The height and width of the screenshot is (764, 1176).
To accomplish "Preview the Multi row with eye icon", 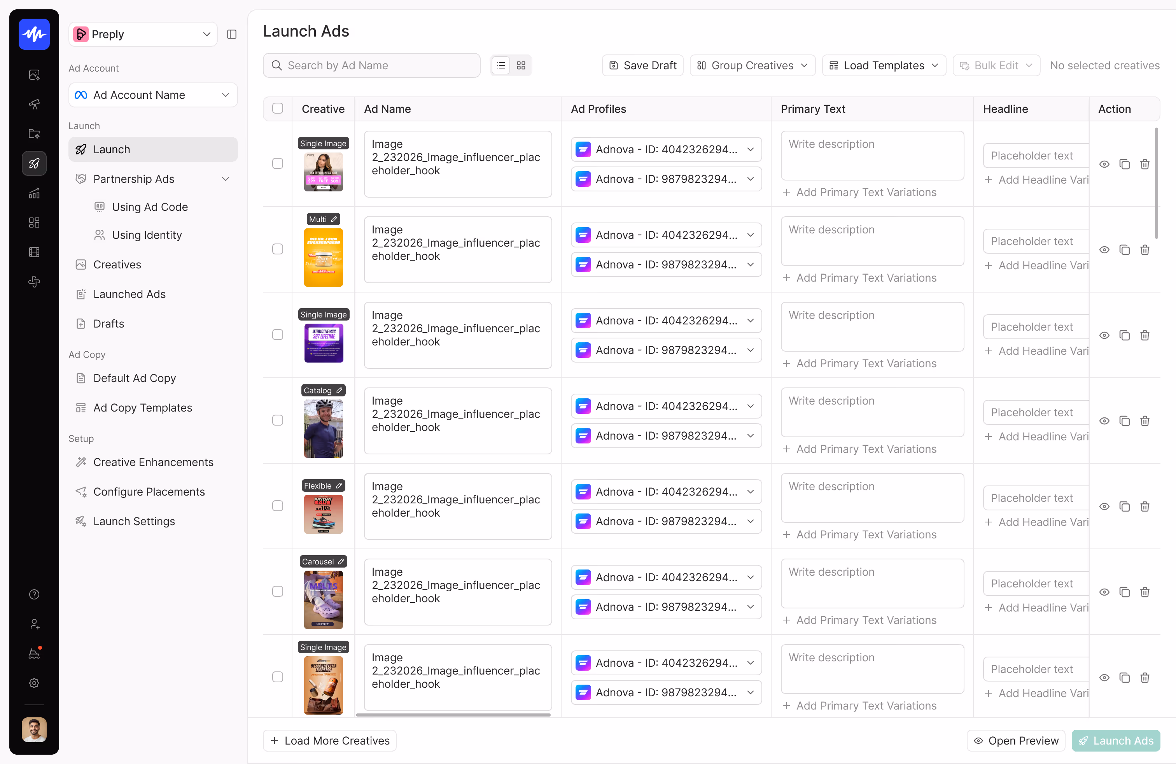I will [1104, 250].
